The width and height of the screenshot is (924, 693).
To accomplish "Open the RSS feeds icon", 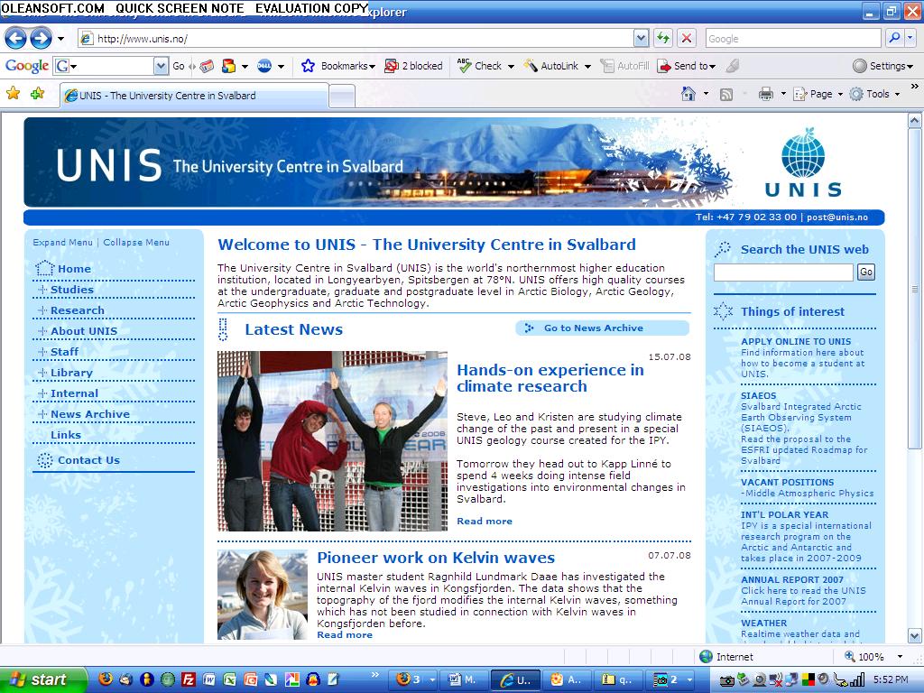I will (x=725, y=94).
